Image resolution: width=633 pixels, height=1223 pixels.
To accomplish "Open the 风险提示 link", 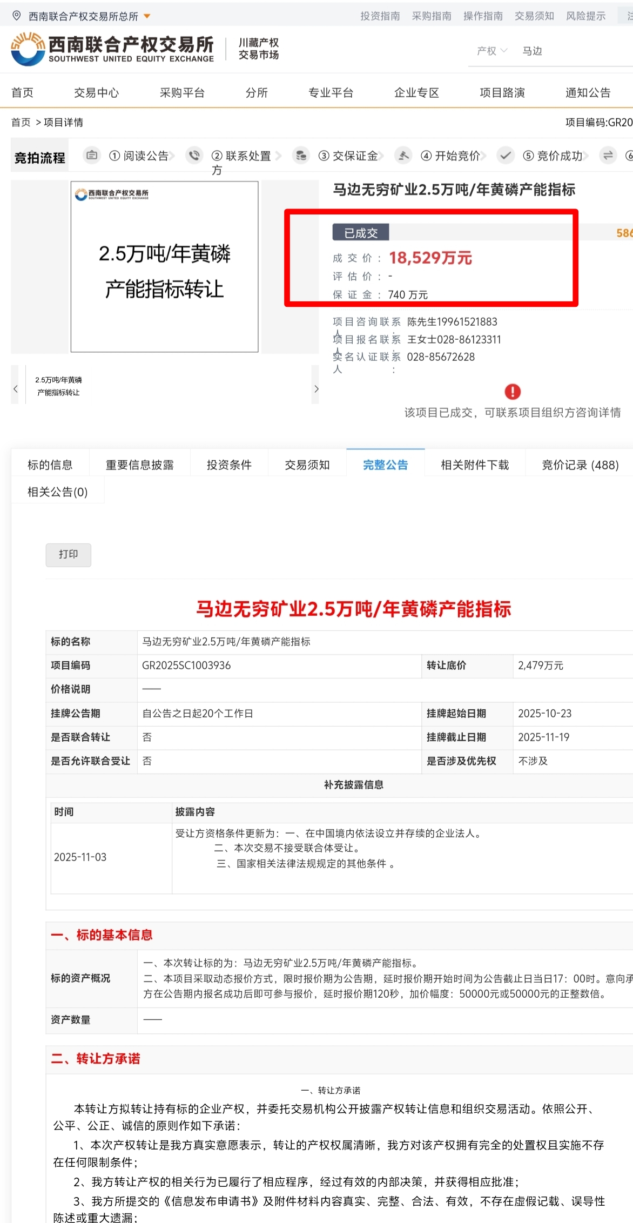I will pyautogui.click(x=585, y=16).
